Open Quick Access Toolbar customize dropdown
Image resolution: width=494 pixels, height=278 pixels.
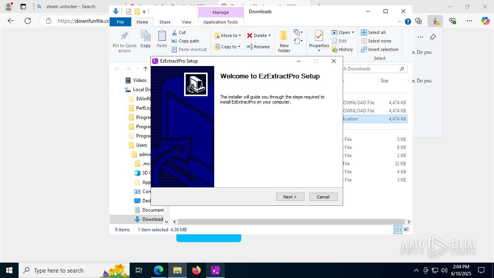pos(144,12)
